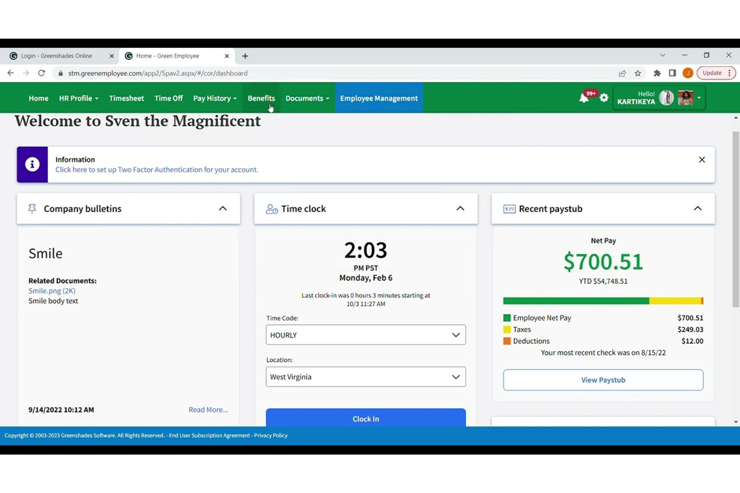Click the bookmark star in the address bar
The height and width of the screenshot is (493, 740).
(638, 73)
